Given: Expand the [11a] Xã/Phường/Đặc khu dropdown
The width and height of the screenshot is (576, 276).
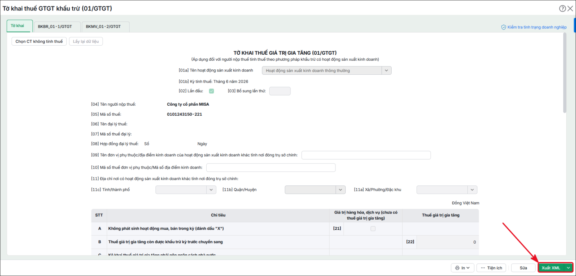Looking at the screenshot, I should 472,190.
